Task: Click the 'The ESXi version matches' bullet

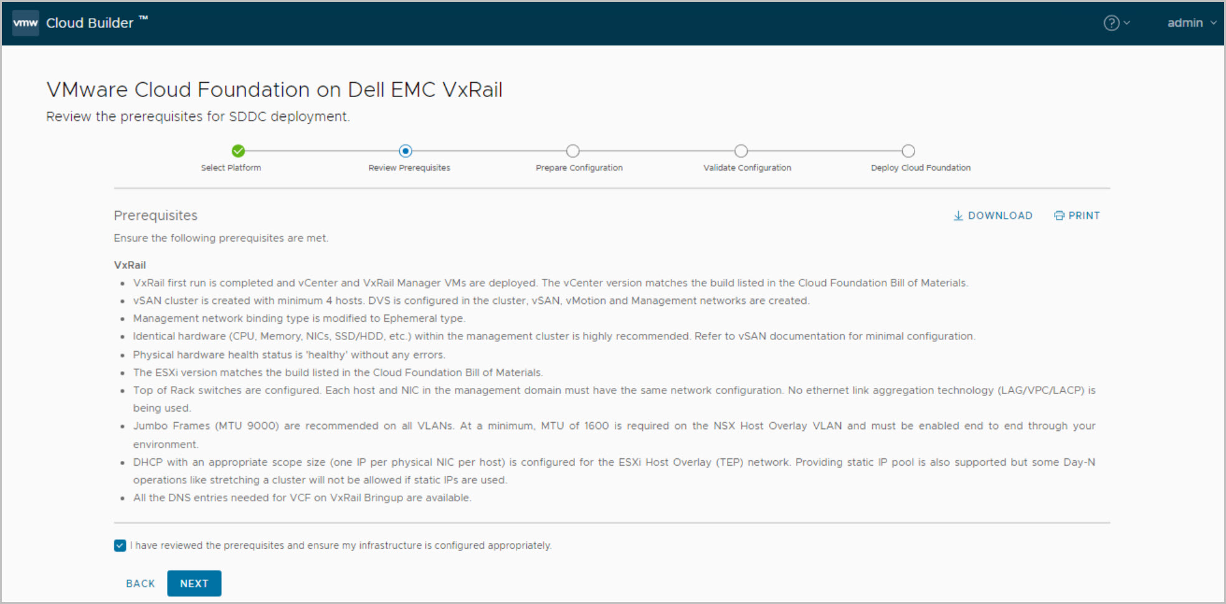Action: [x=338, y=372]
